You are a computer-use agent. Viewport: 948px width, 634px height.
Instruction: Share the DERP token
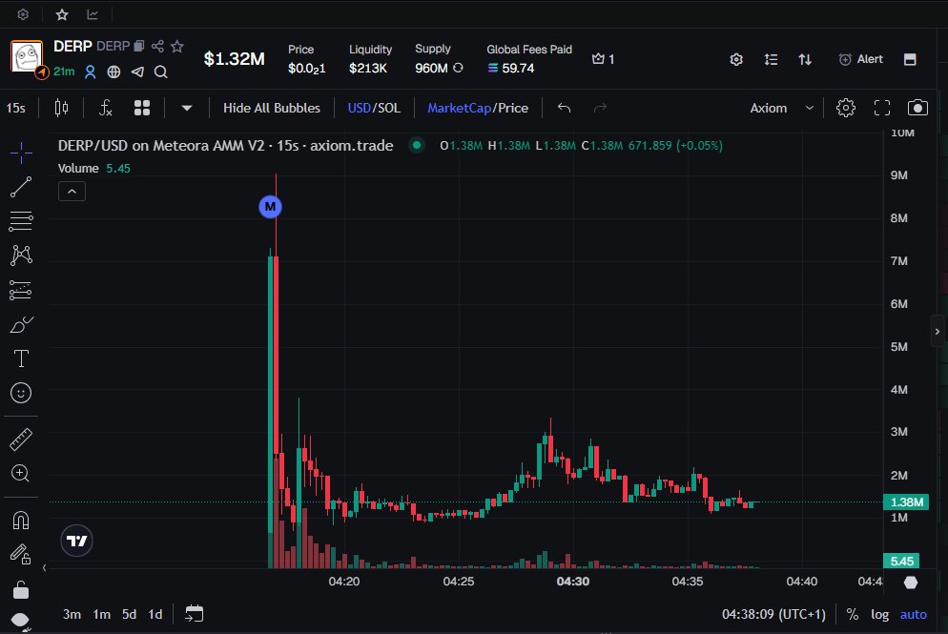[x=157, y=46]
